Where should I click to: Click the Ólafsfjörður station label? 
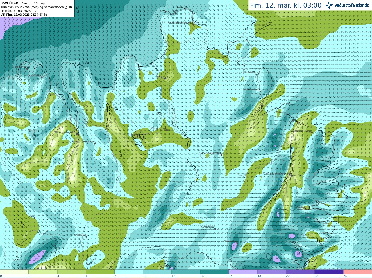point(35,75)
